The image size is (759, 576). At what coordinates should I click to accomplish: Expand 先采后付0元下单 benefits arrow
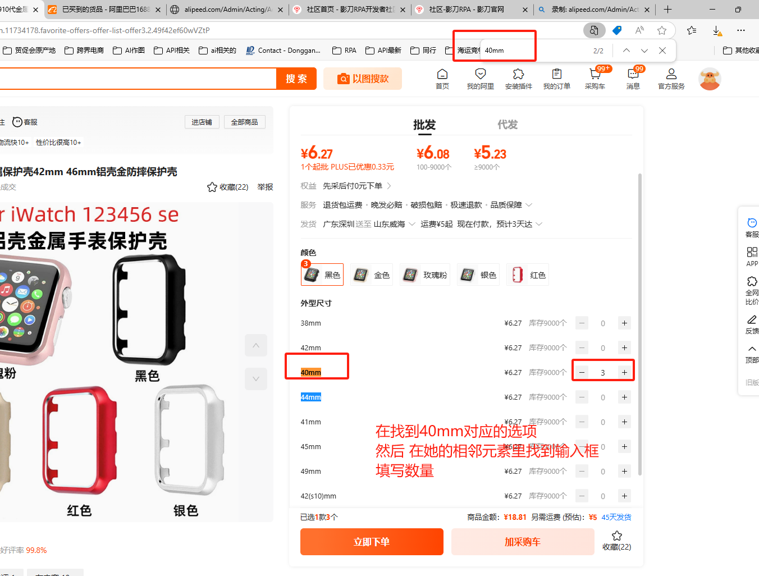(389, 186)
